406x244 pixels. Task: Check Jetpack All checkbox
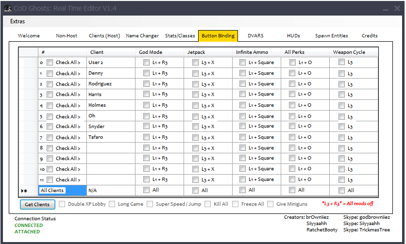point(196,191)
